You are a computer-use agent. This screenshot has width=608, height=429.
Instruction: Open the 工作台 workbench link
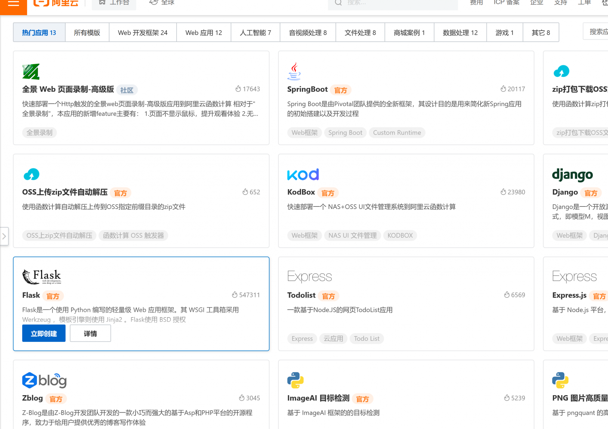tap(114, 2)
